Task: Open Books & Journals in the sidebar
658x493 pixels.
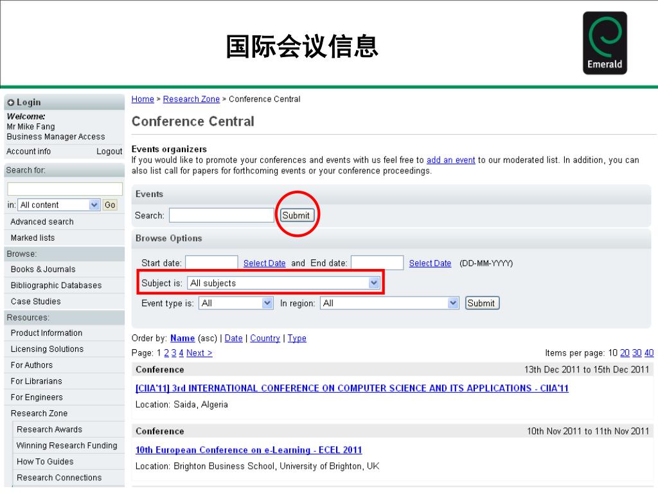Action: pos(43,270)
